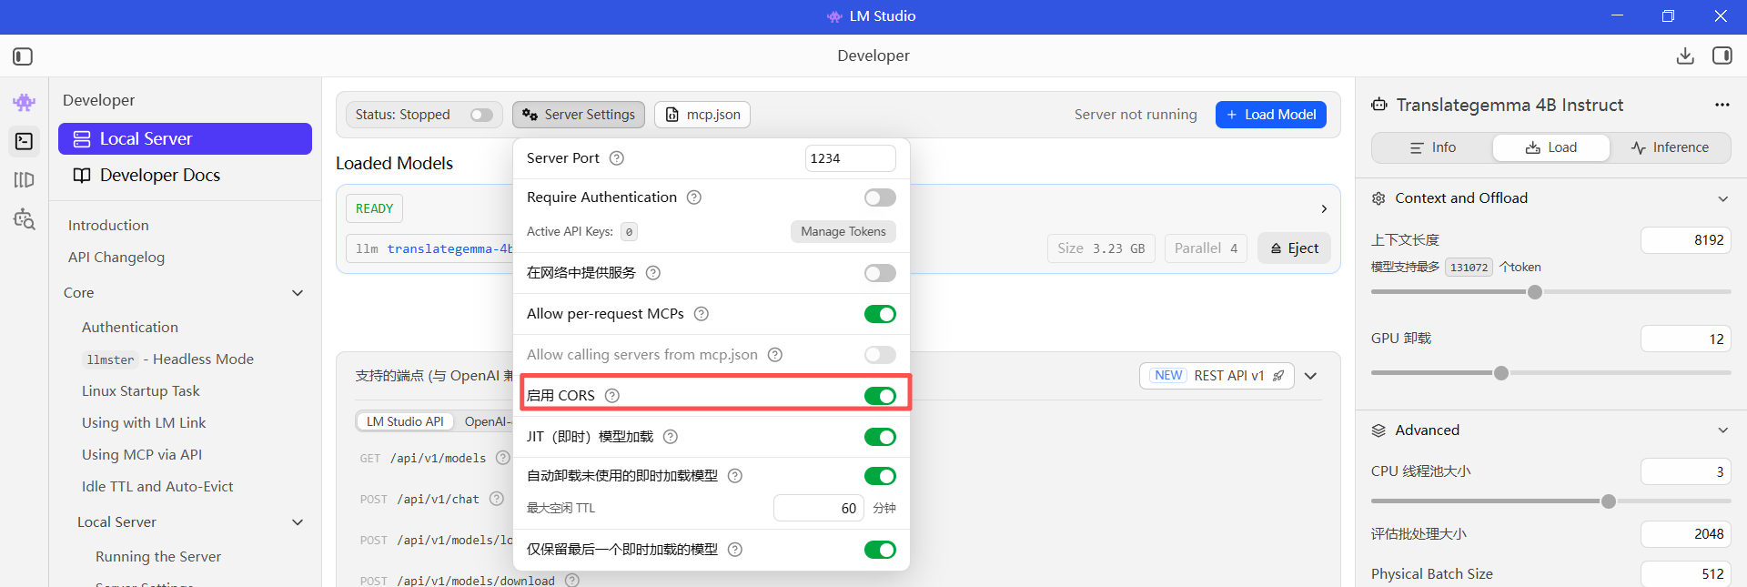Expand the loaded model details arrow
The image size is (1747, 587).
click(1324, 208)
